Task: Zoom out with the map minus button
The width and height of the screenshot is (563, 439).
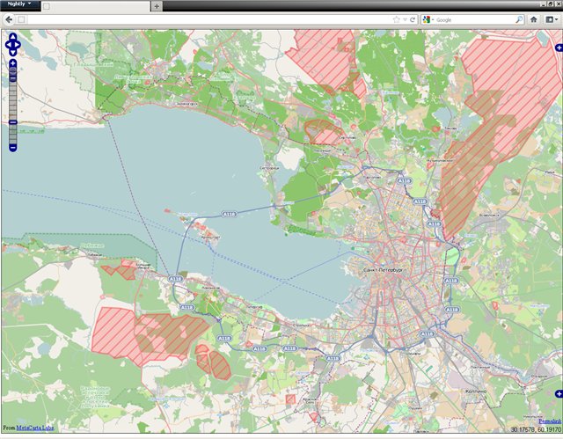Action: (x=12, y=148)
